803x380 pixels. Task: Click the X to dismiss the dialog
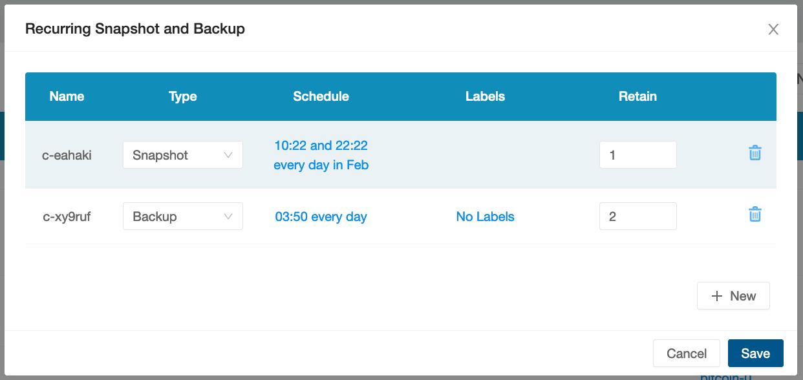(x=773, y=28)
